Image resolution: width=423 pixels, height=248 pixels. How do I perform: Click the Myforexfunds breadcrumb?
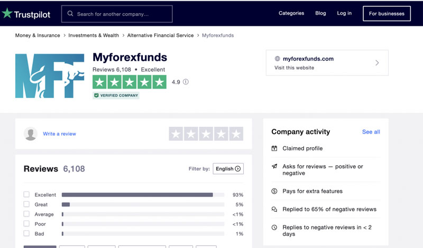218,35
